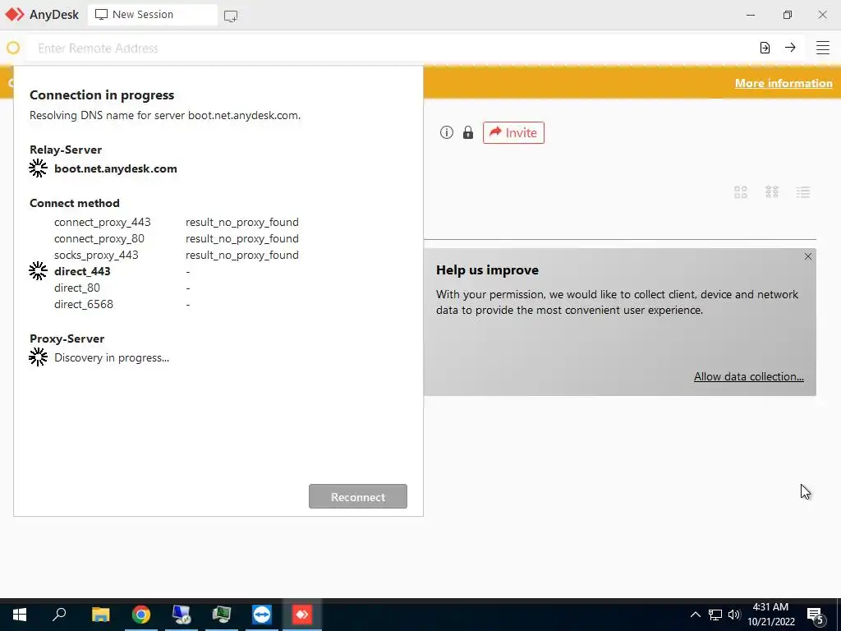
Task: Show hidden system tray icons
Action: point(695,615)
